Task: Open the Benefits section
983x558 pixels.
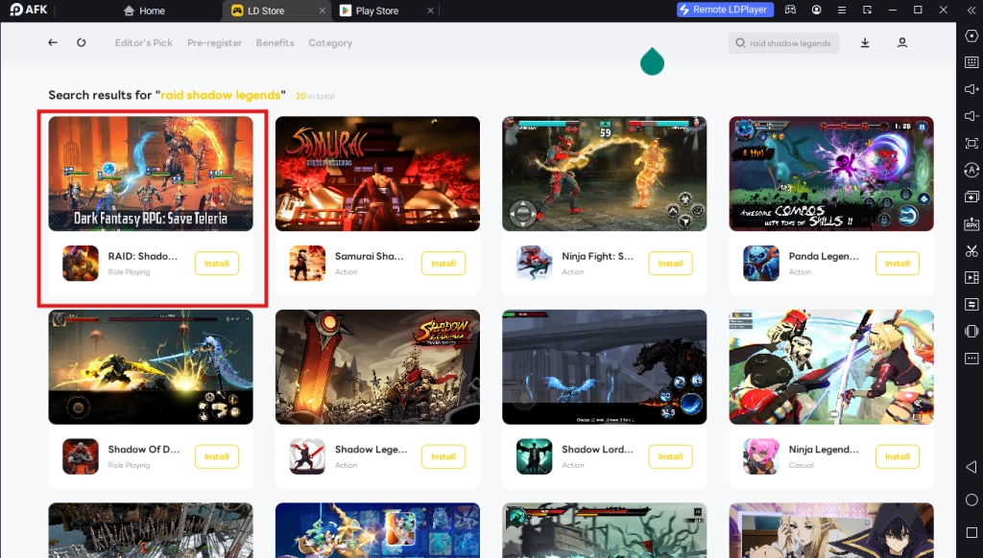Action: tap(275, 42)
